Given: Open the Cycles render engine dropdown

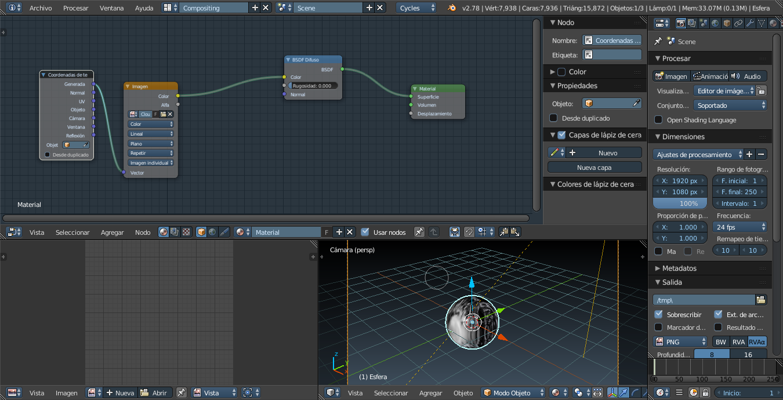Looking at the screenshot, I should [417, 8].
